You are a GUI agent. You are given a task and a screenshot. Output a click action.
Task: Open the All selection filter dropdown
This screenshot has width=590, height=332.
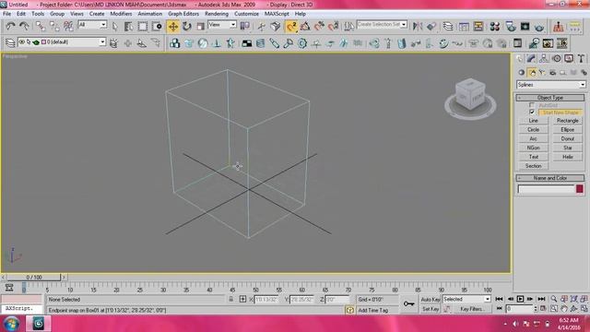coord(92,25)
